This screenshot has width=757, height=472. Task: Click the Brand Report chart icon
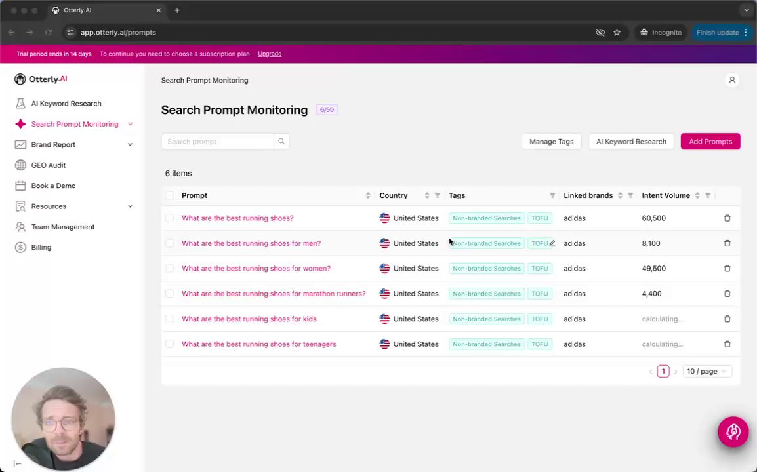[x=20, y=144]
